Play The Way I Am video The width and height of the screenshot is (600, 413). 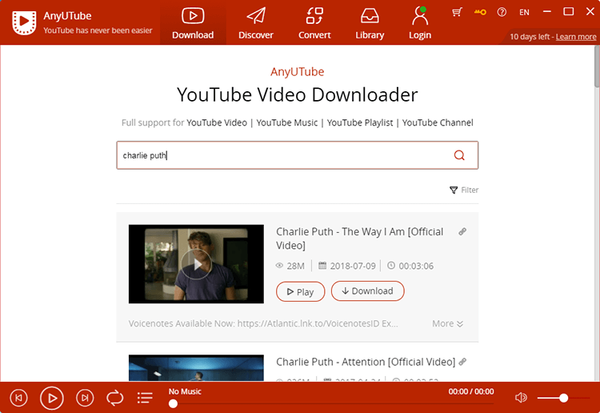(300, 291)
